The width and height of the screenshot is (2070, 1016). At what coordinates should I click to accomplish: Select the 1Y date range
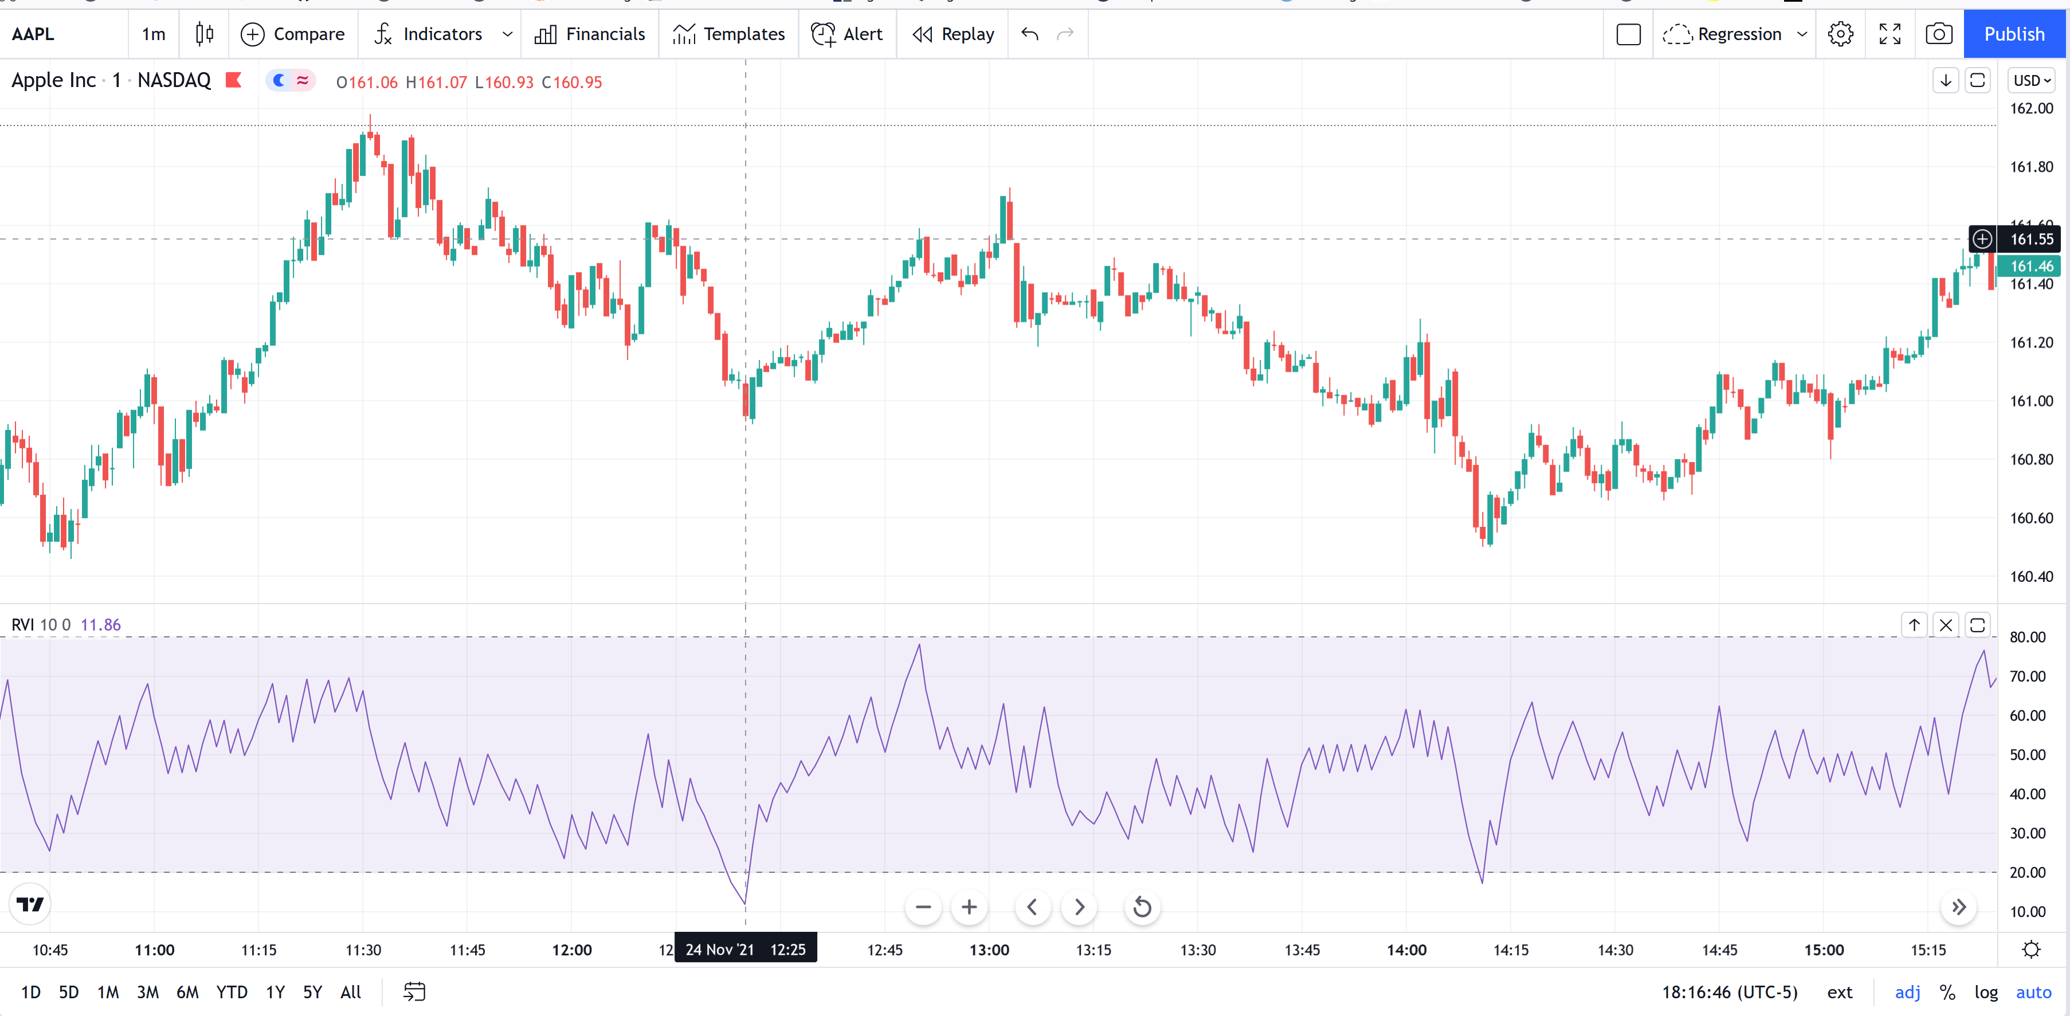276,992
